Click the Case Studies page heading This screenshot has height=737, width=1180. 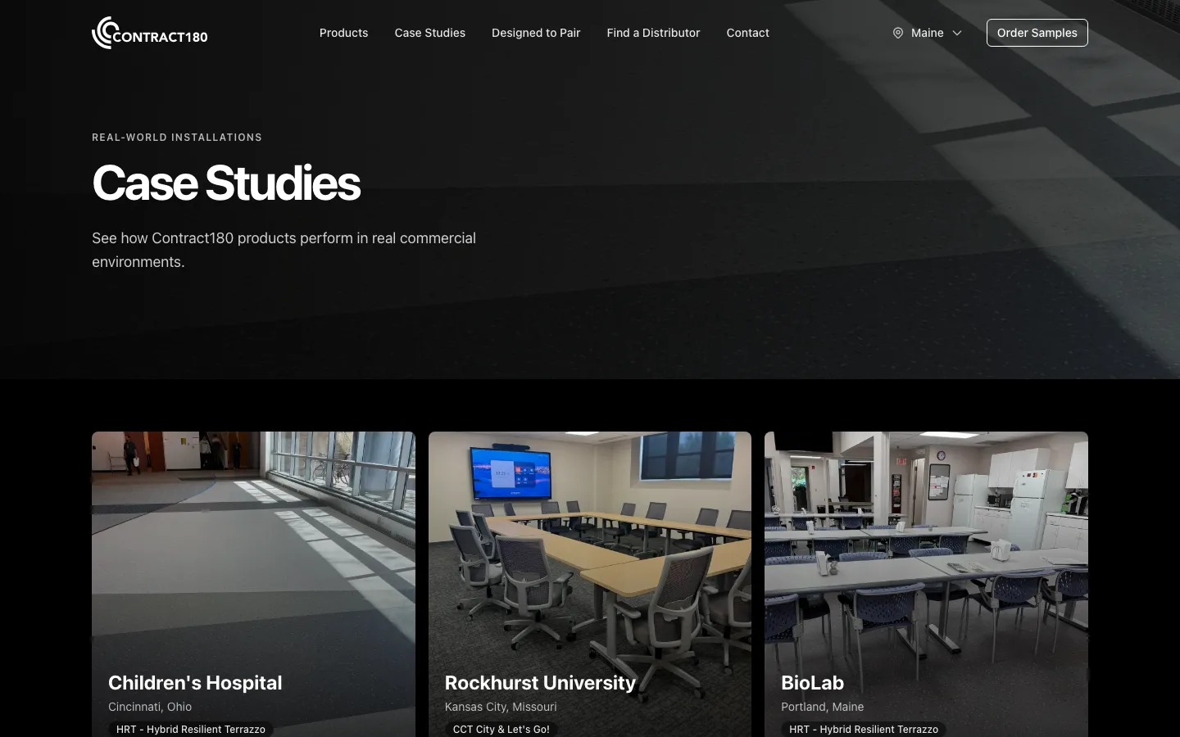click(226, 183)
